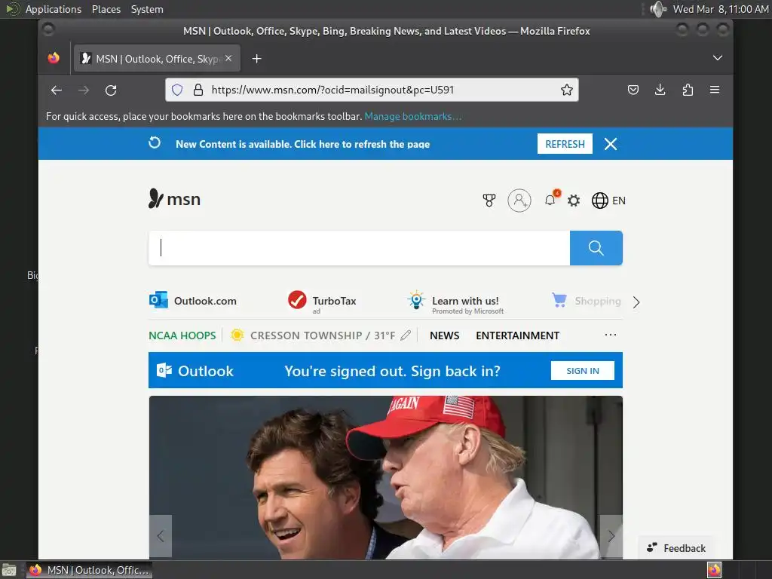The height and width of the screenshot is (579, 772).
Task: Click the Cresson Township weather text
Action: tap(323, 335)
